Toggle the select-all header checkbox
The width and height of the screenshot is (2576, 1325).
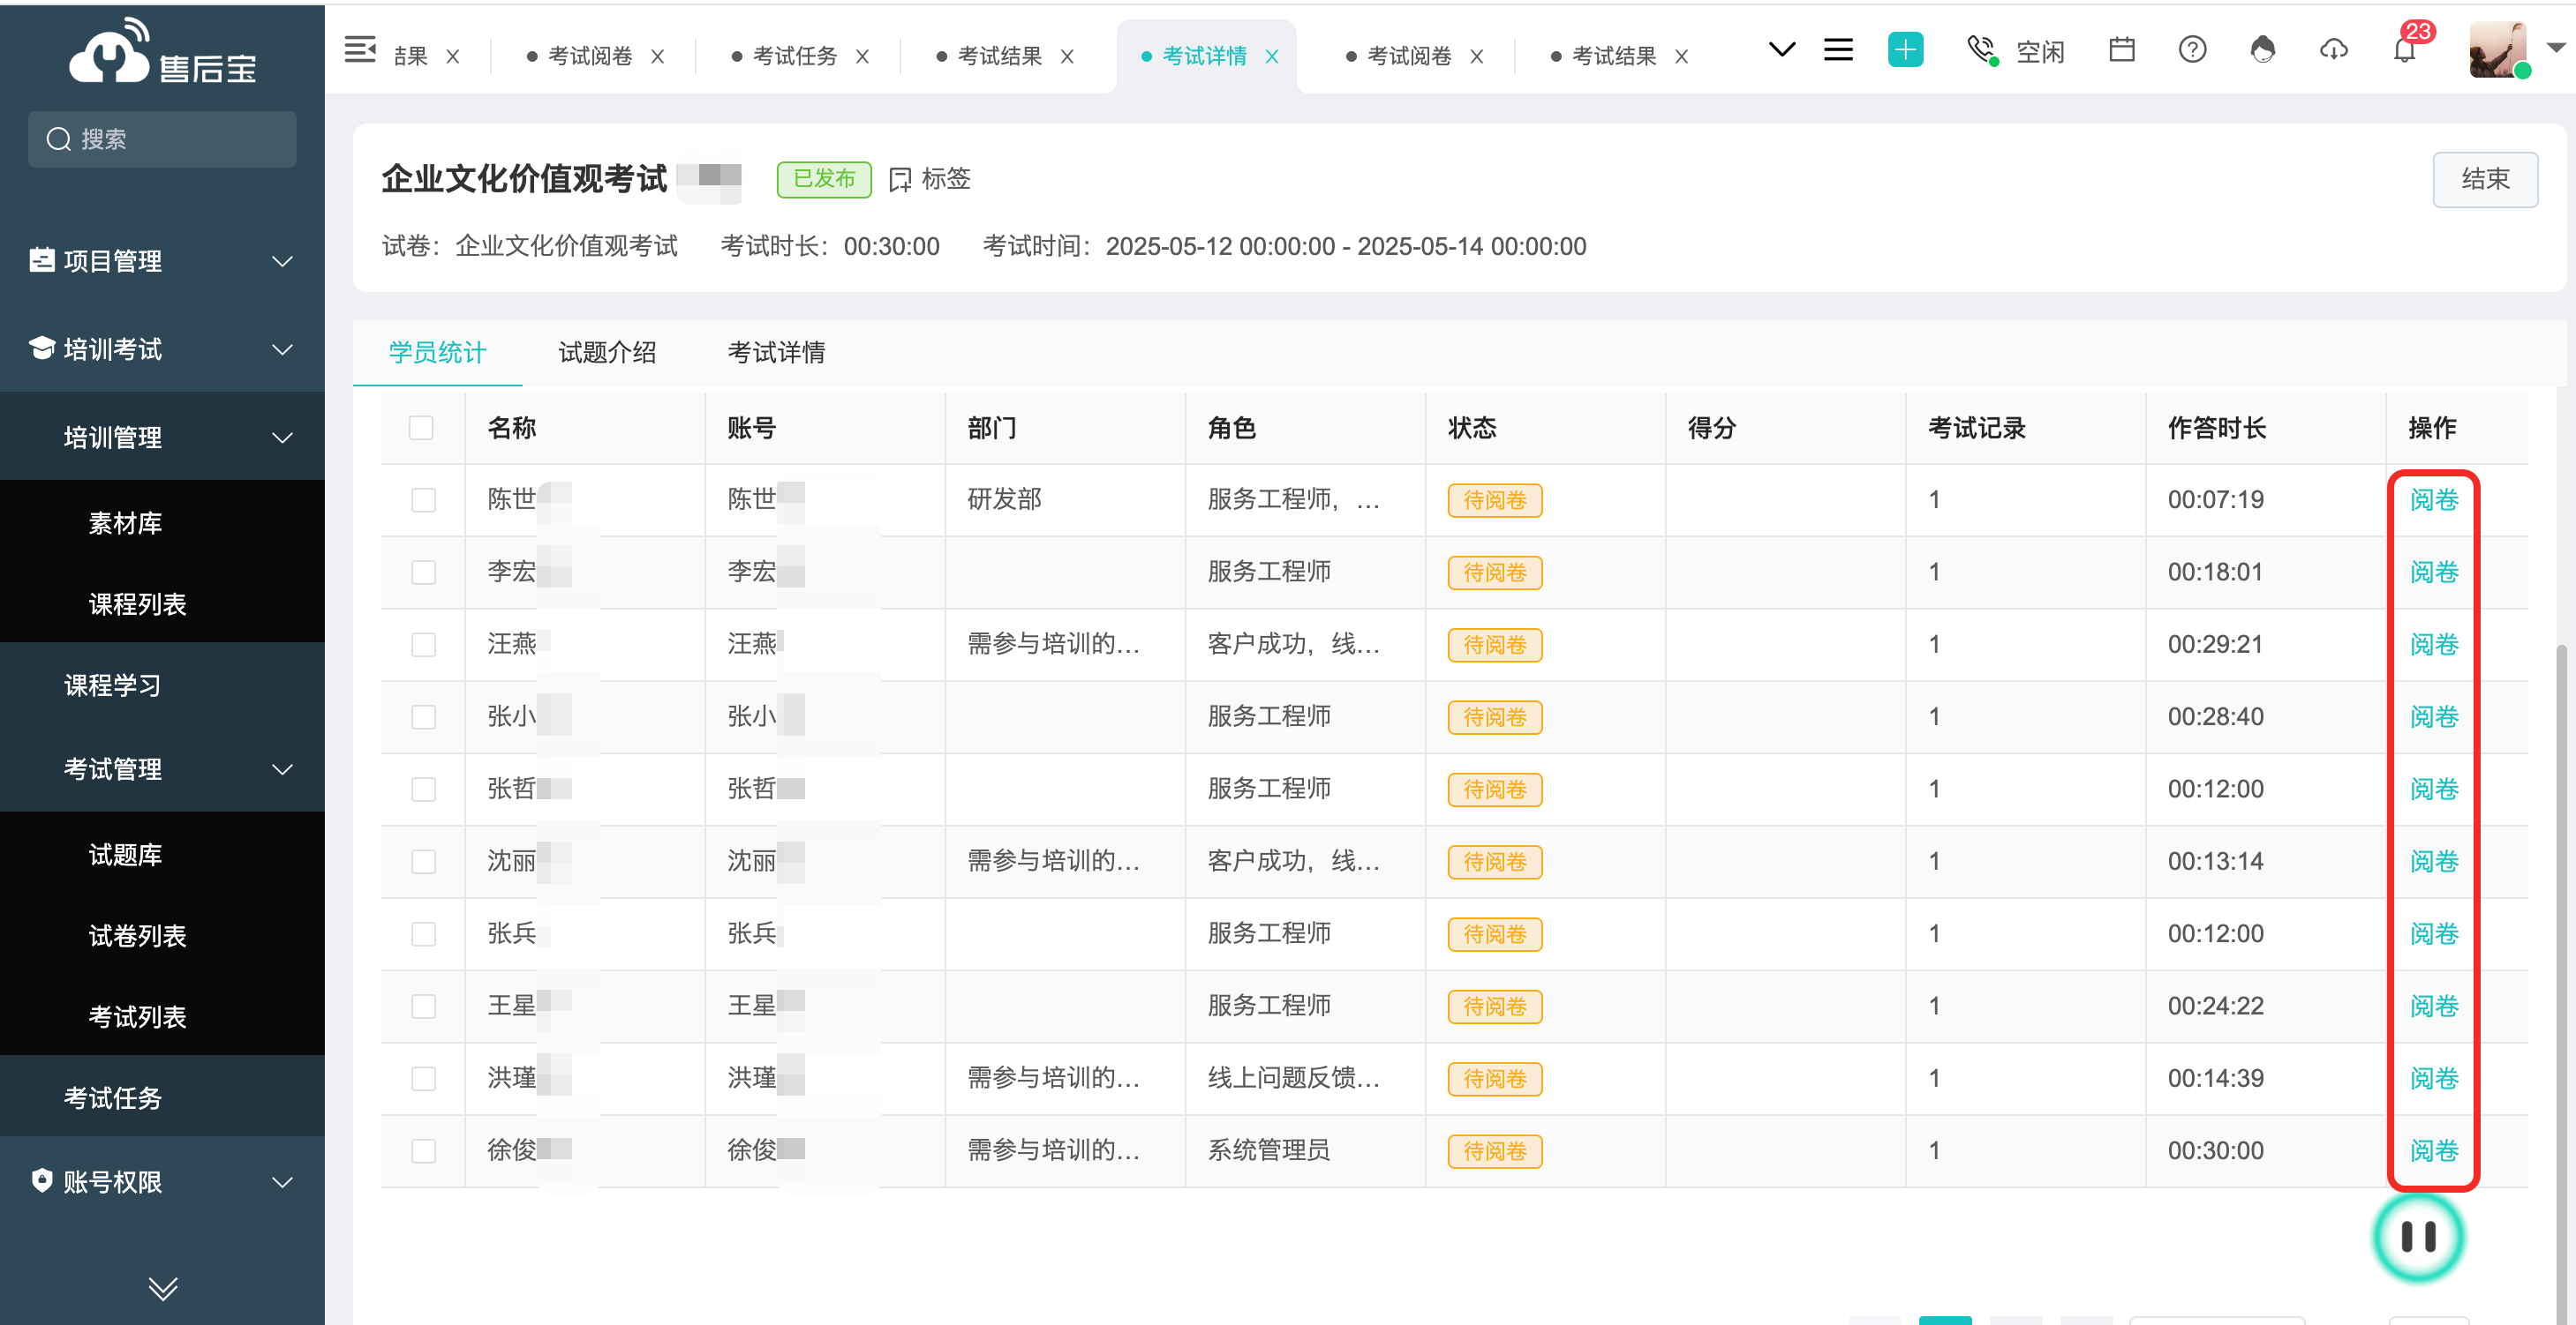click(421, 428)
